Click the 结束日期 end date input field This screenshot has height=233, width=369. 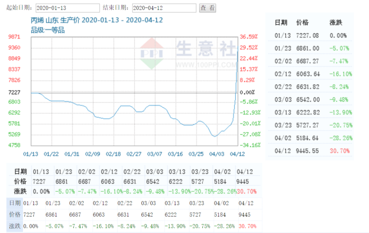coord(164,8)
